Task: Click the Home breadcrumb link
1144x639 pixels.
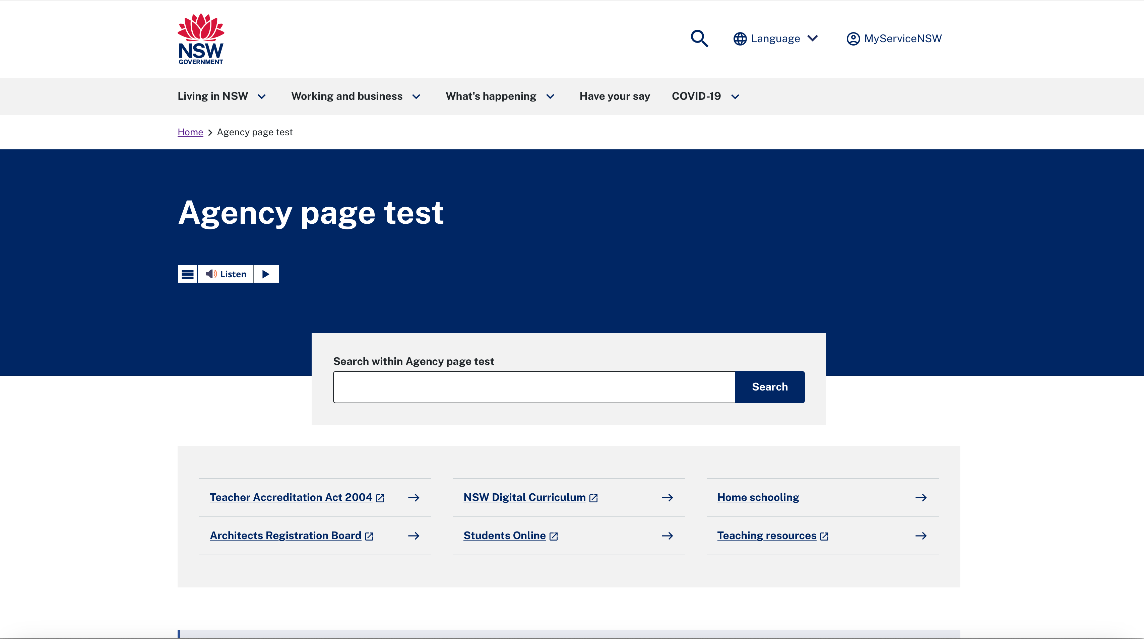Action: [190, 132]
